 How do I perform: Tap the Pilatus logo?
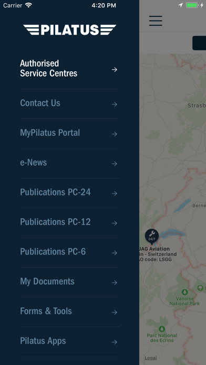[69, 30]
